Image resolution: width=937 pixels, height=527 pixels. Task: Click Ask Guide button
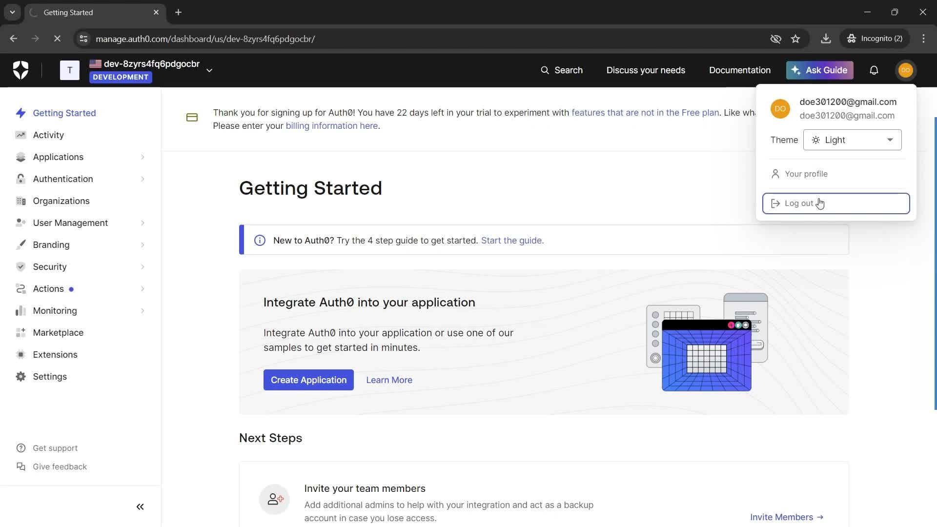coord(819,70)
